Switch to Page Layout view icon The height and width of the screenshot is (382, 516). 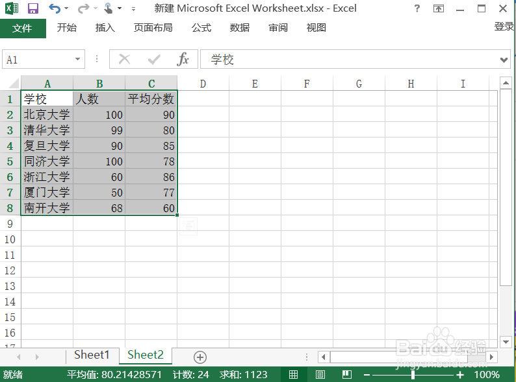[320, 374]
